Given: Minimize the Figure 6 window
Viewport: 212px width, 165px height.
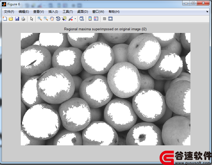Looking at the screenshot, I should 186,3.
